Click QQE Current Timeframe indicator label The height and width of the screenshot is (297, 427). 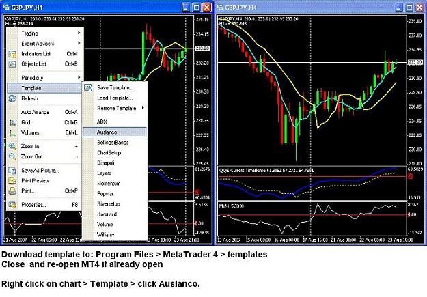[x=266, y=171]
